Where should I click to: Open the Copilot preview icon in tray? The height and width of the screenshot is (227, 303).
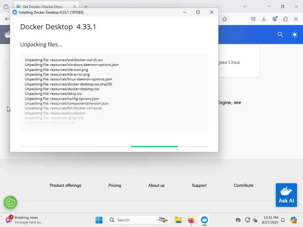coord(293,220)
